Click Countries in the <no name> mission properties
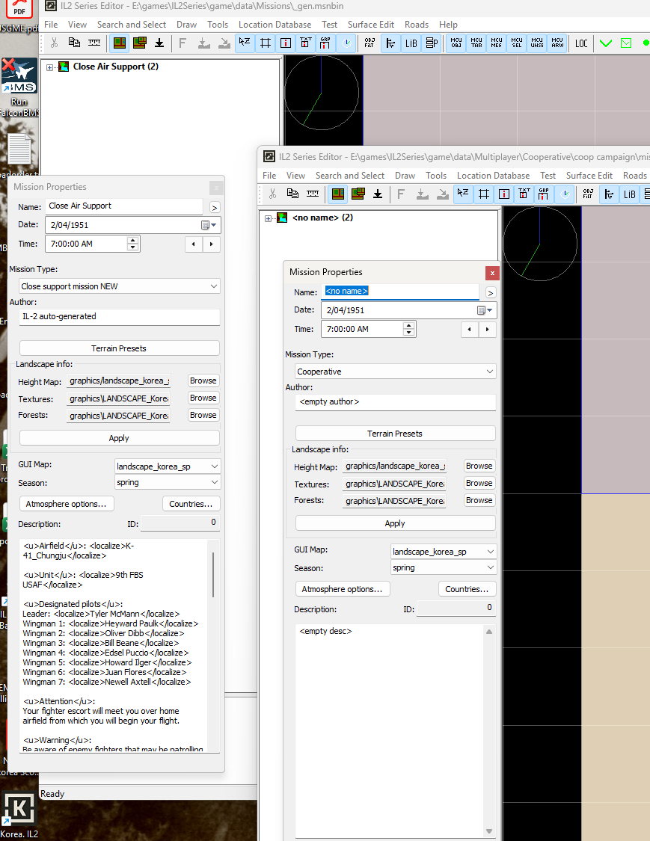Viewport: 650px width, 841px height. (x=467, y=589)
